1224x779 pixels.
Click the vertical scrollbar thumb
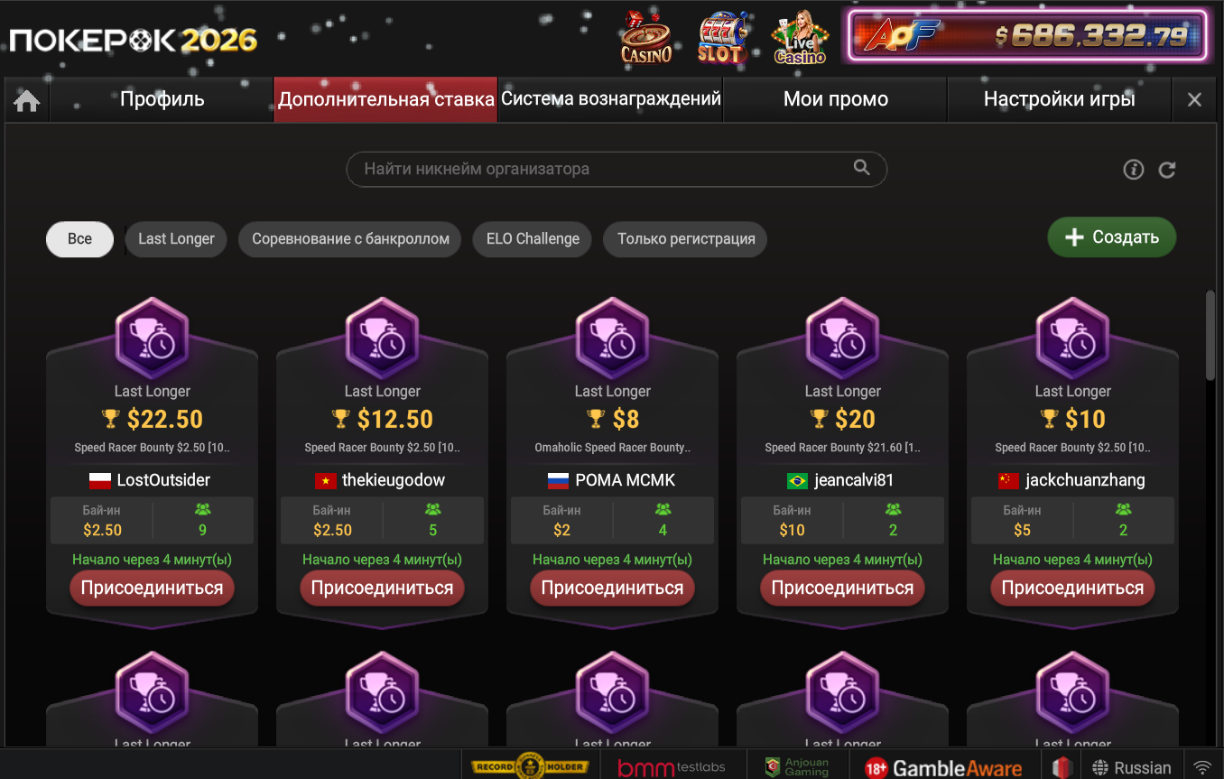pyautogui.click(x=1210, y=335)
